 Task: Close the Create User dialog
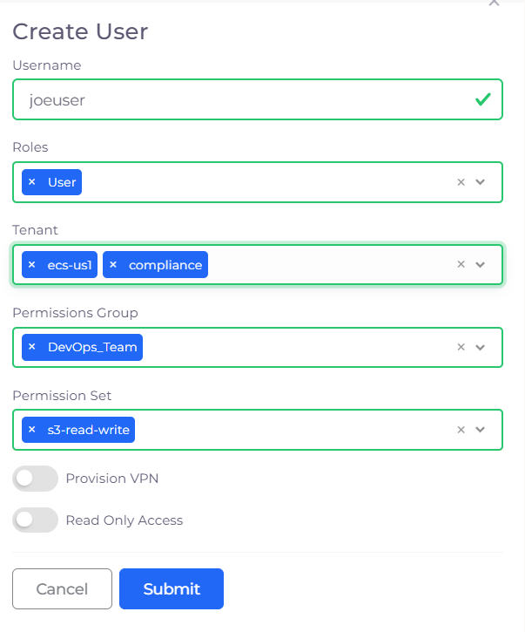point(494,3)
